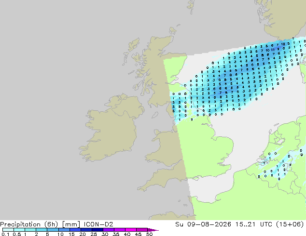This screenshot has width=306, height=236.
Task: Click the 45–50 mm legend color swatch
Action: tap(142, 230)
